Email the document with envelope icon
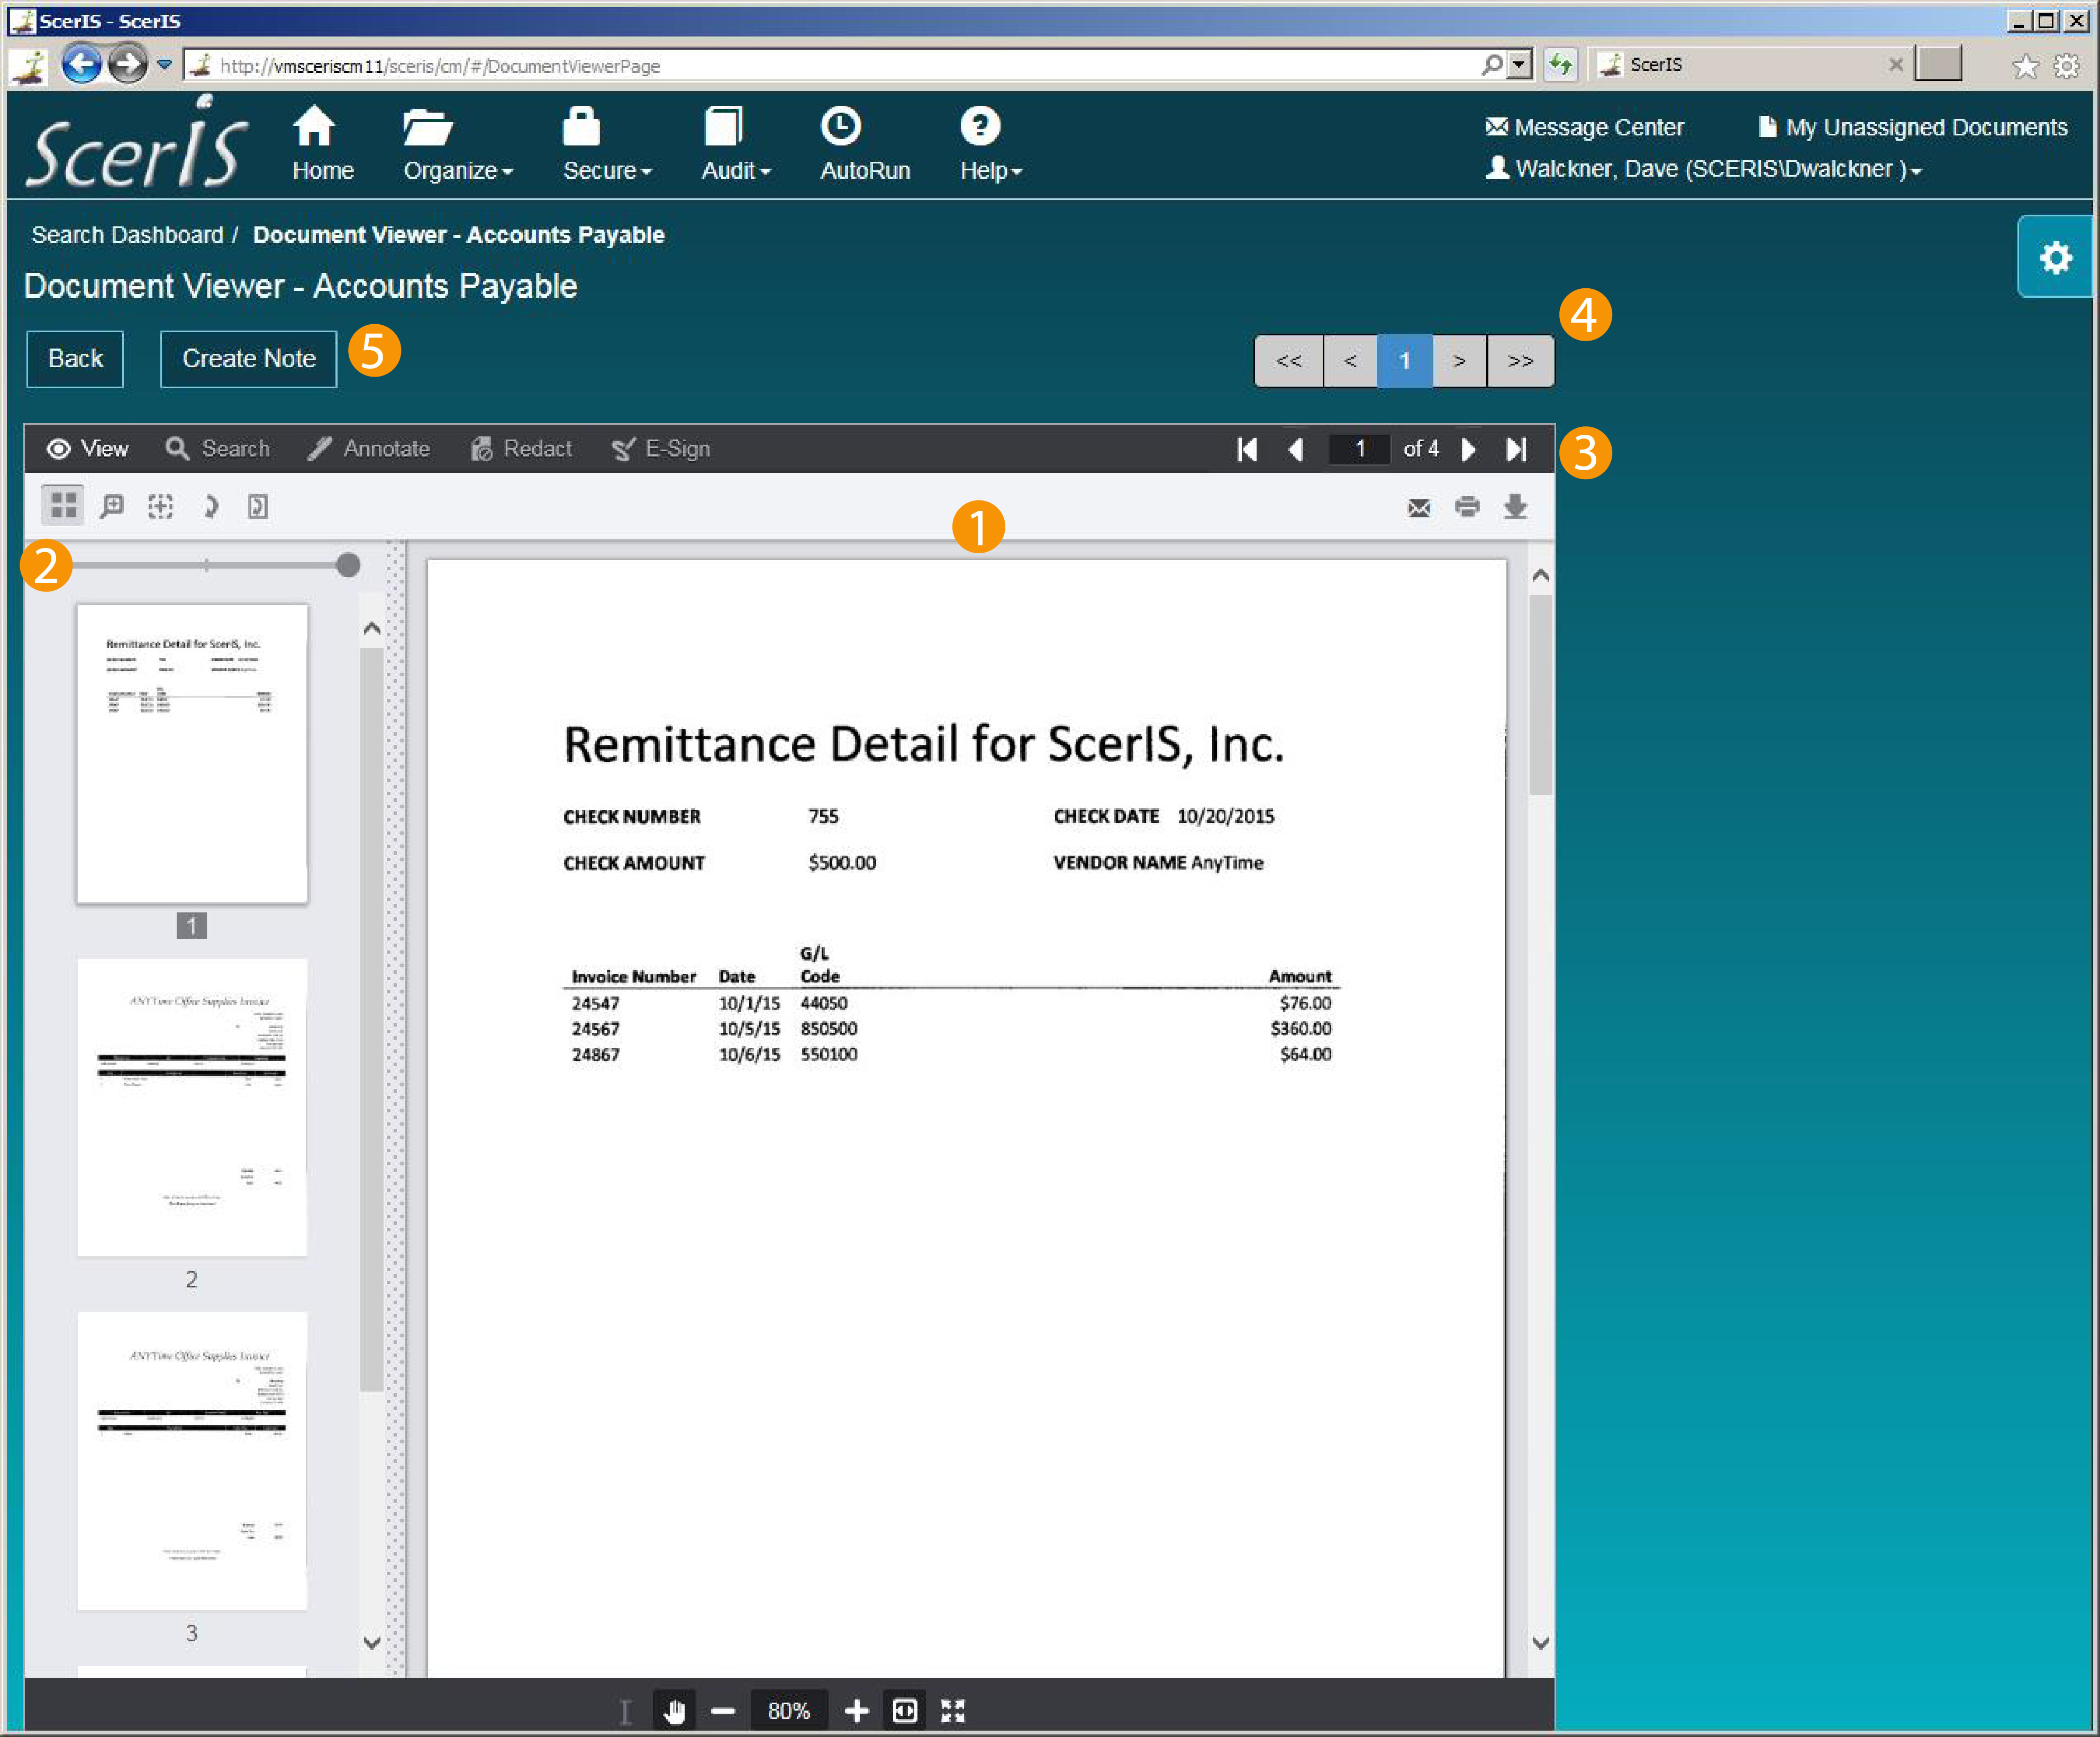2100x1737 pixels. click(1418, 507)
